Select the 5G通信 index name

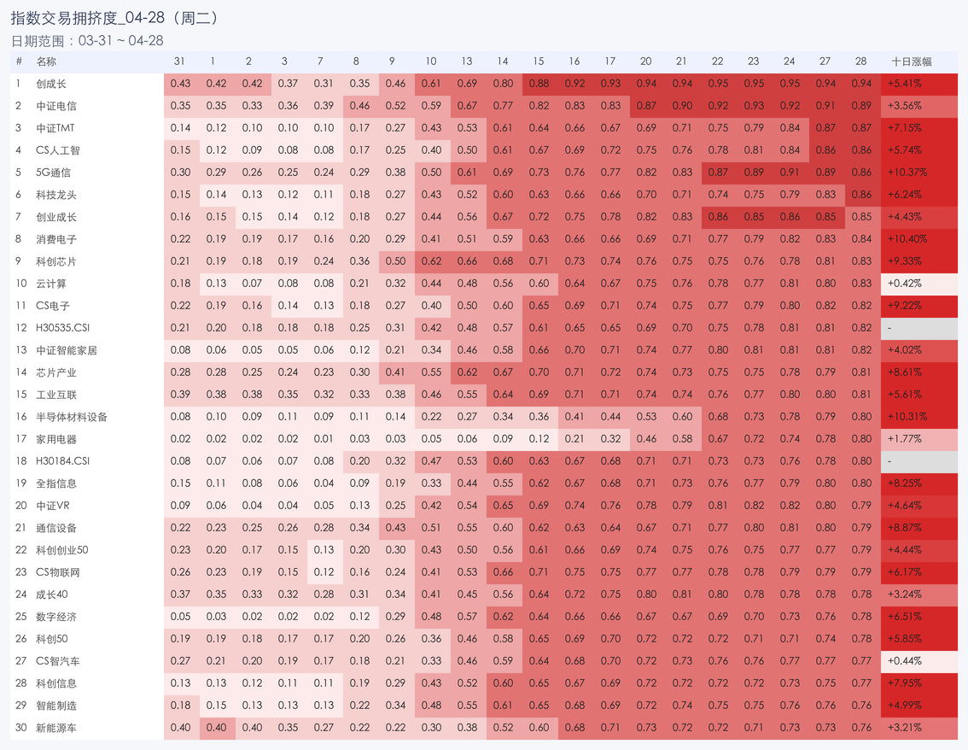click(x=54, y=173)
